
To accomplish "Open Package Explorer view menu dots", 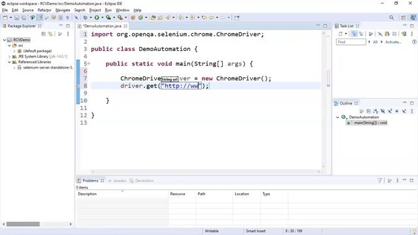I will click(x=68, y=34).
